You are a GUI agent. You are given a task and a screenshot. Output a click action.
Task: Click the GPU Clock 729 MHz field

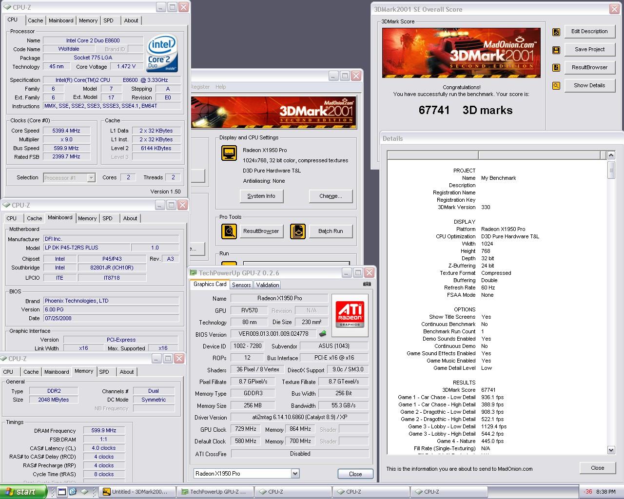(246, 429)
